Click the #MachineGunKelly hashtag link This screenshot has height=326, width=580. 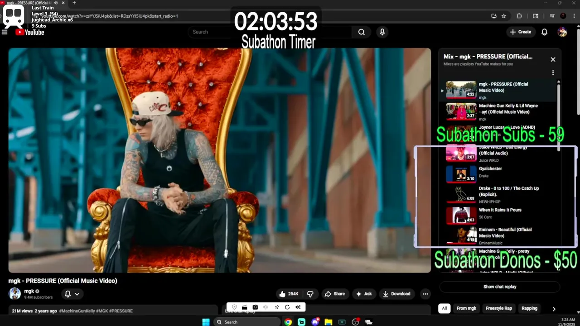coord(77,311)
